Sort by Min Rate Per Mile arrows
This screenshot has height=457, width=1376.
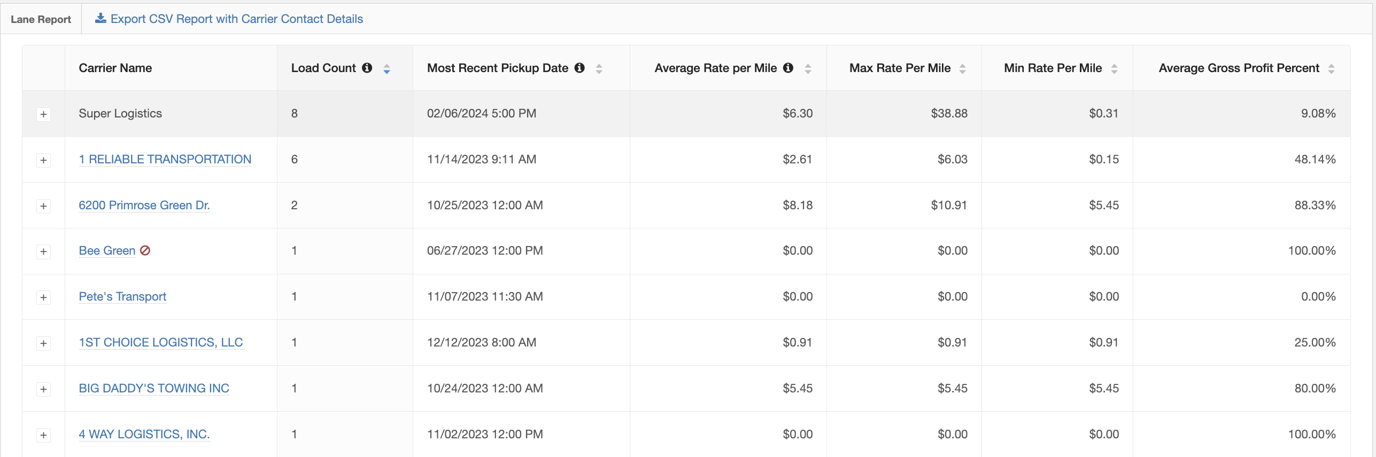coord(1114,69)
